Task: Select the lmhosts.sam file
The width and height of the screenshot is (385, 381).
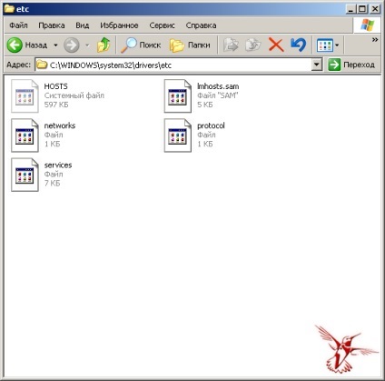Action: pos(202,95)
